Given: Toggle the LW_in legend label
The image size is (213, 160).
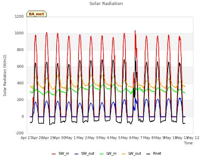Looking at the screenshot, I should coord(111,153).
